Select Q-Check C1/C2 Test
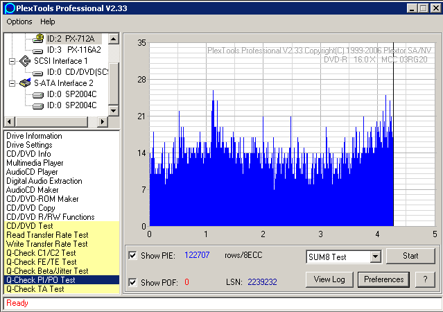Image resolution: width=443 pixels, height=312 pixels. pyautogui.click(x=62, y=253)
